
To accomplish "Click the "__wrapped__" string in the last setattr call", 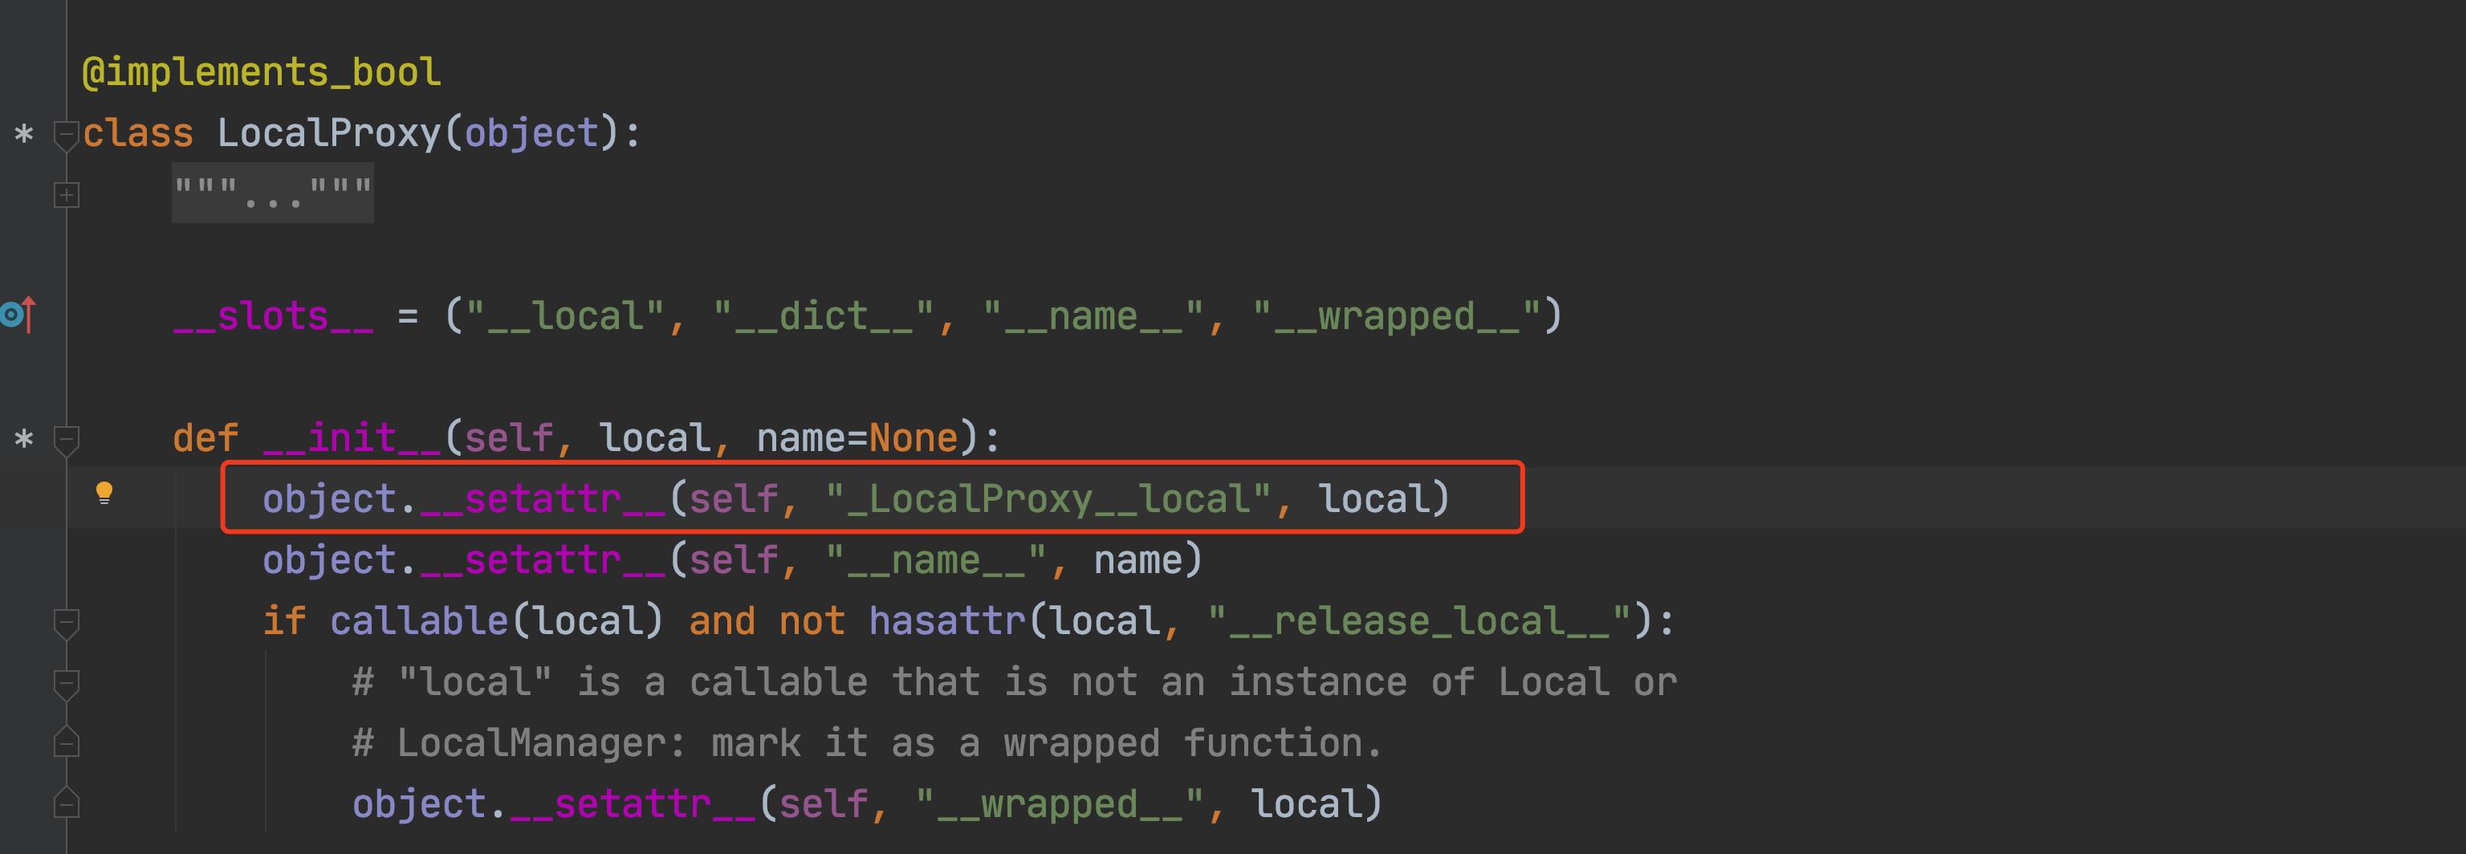I will click(1059, 804).
